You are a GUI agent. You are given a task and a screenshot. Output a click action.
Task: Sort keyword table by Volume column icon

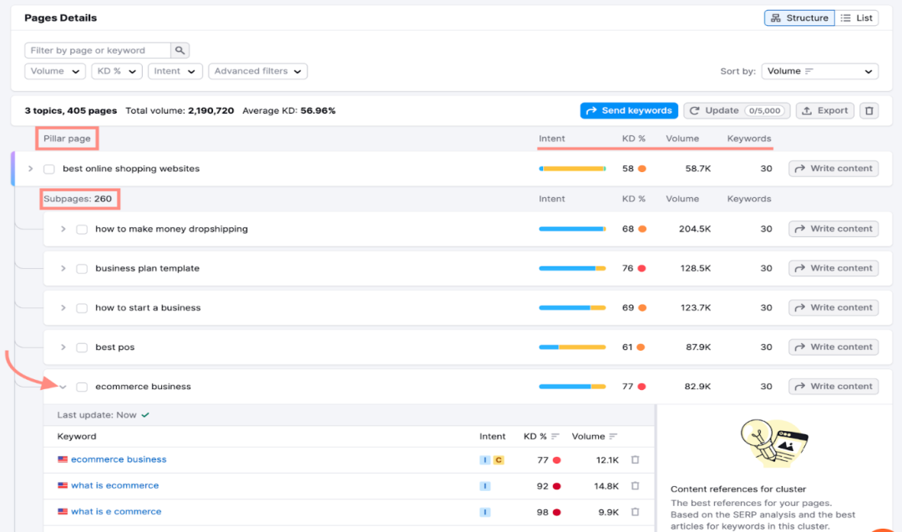(613, 436)
